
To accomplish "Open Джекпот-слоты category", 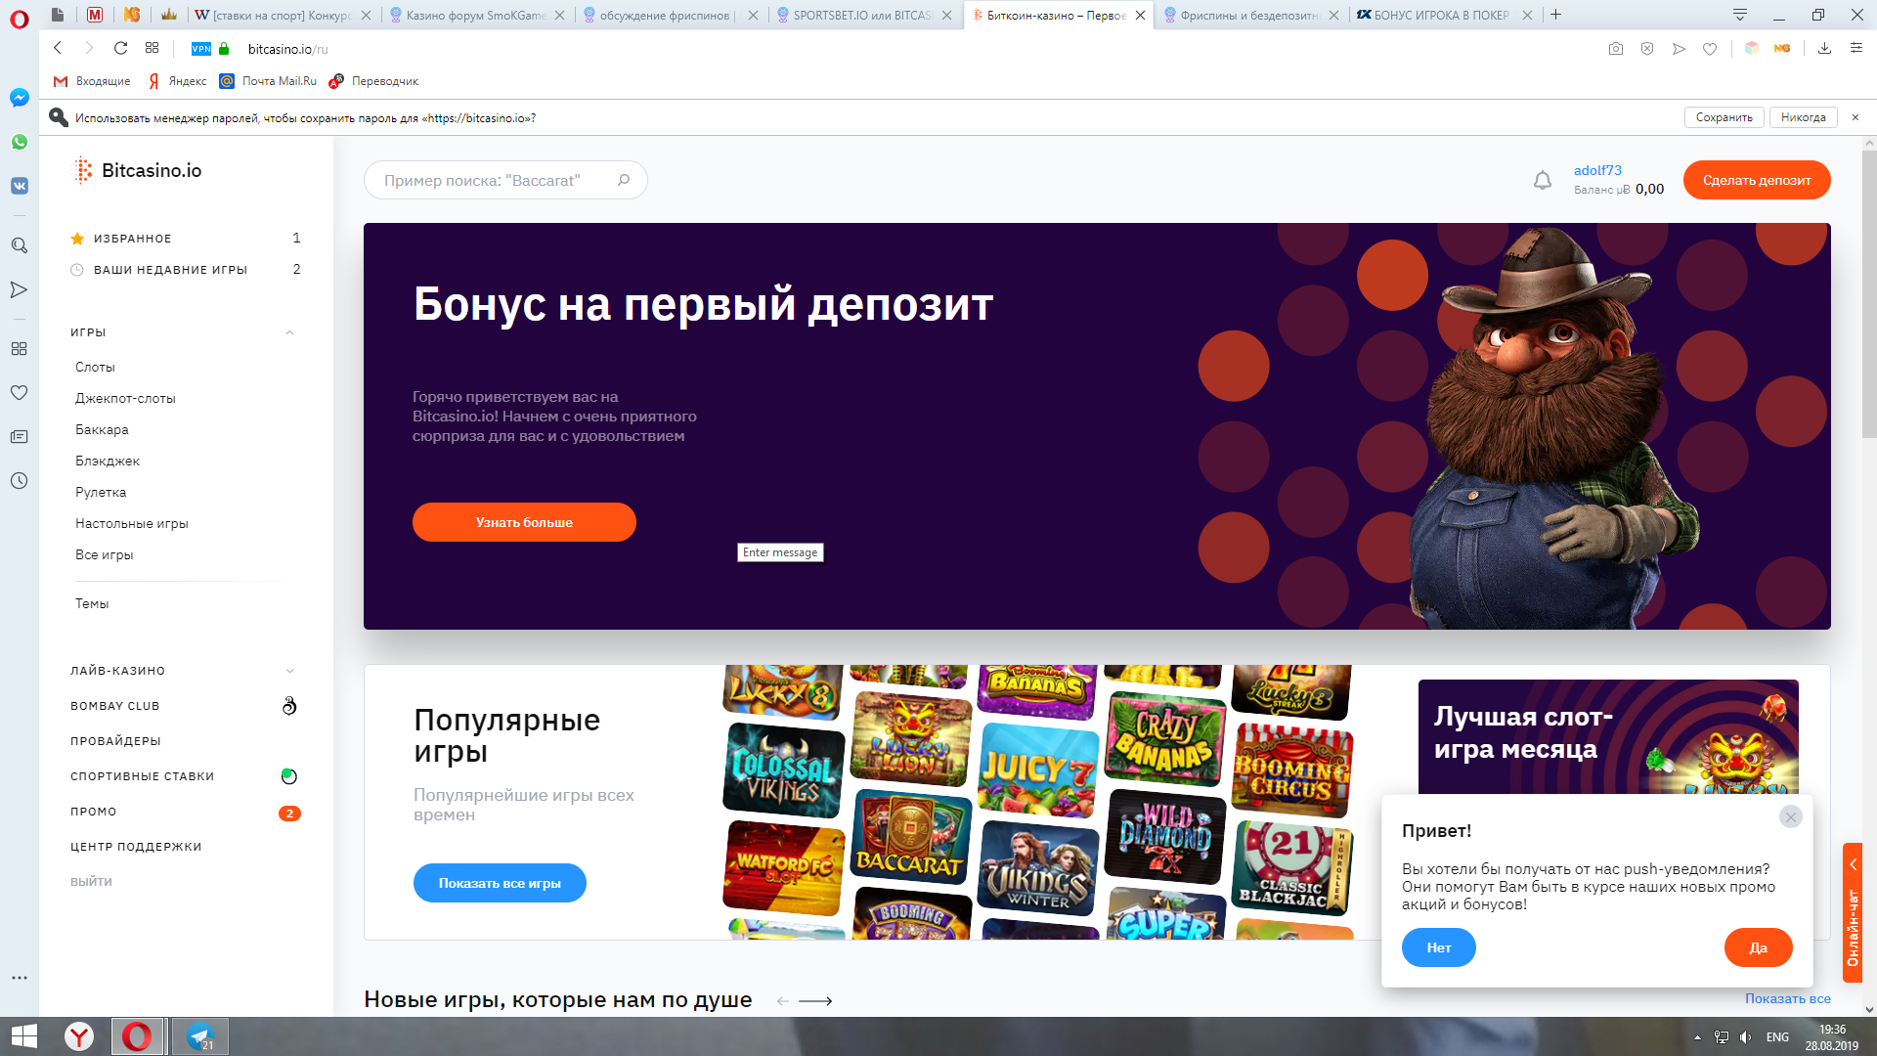I will [125, 398].
